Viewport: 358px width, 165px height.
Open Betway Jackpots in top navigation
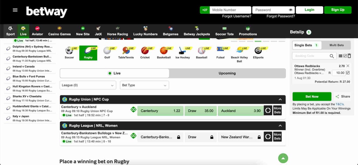197,31
